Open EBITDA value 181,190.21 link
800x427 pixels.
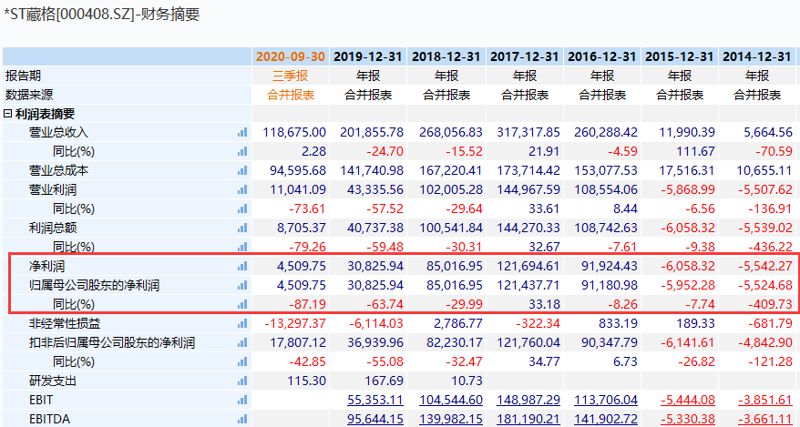coord(528,419)
